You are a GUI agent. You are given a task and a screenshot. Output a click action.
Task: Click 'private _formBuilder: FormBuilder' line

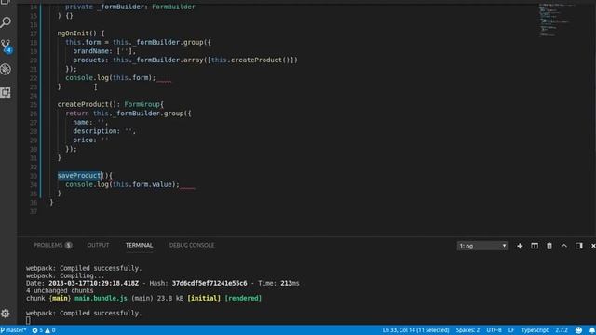click(130, 7)
